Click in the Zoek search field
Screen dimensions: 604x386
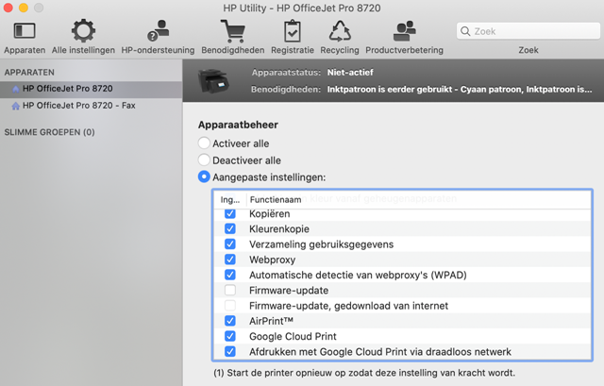point(528,31)
